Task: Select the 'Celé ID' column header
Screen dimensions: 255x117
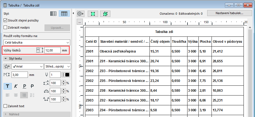Action: coord(92,42)
